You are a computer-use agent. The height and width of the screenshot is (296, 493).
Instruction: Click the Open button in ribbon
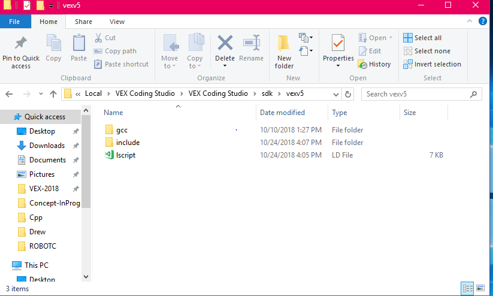pos(376,38)
